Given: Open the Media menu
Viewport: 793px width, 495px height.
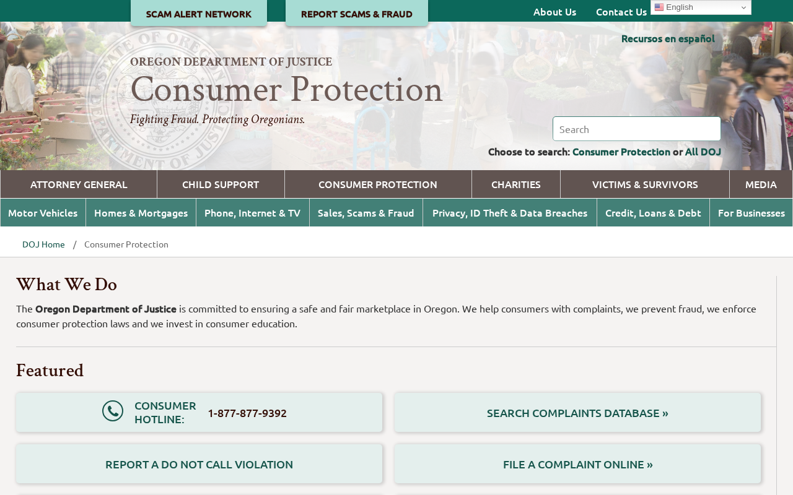Looking at the screenshot, I should coord(761,184).
